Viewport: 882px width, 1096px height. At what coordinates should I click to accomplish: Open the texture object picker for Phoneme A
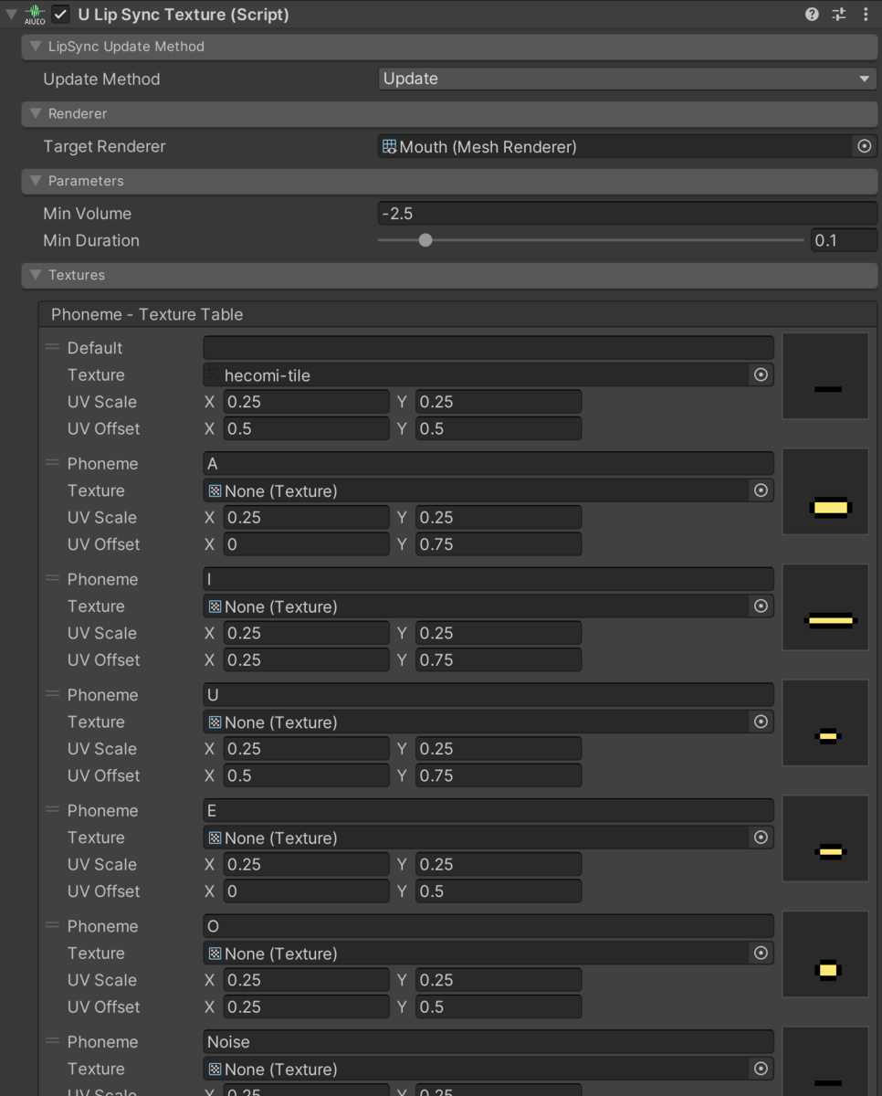(x=761, y=490)
